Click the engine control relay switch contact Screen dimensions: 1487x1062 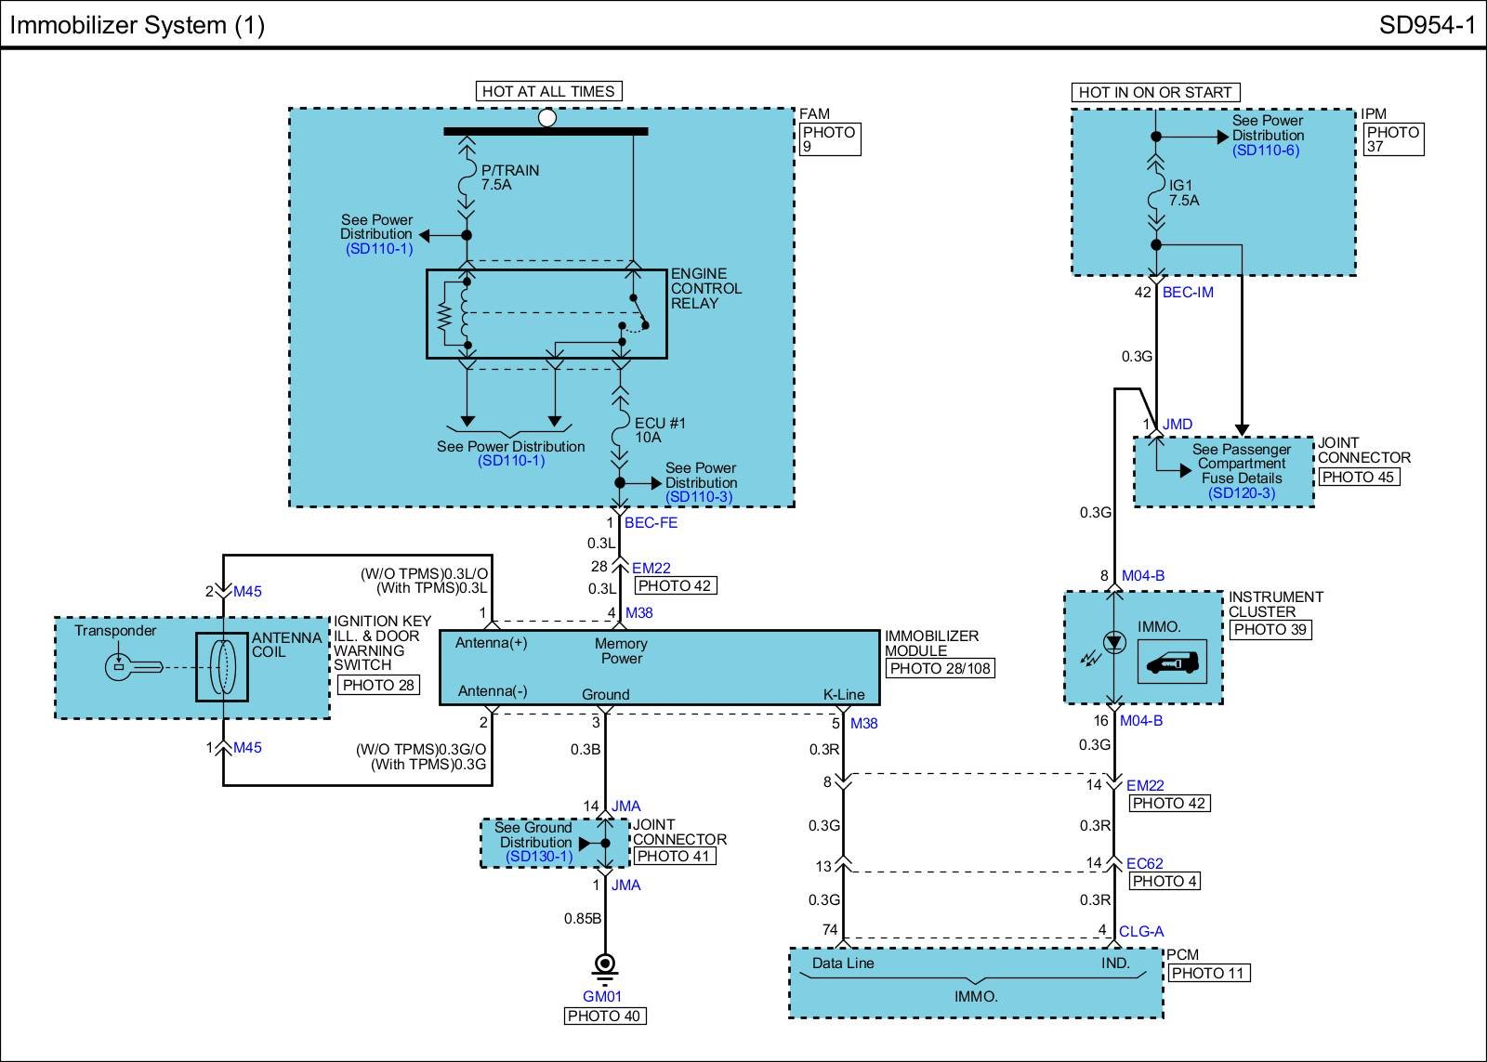click(635, 314)
